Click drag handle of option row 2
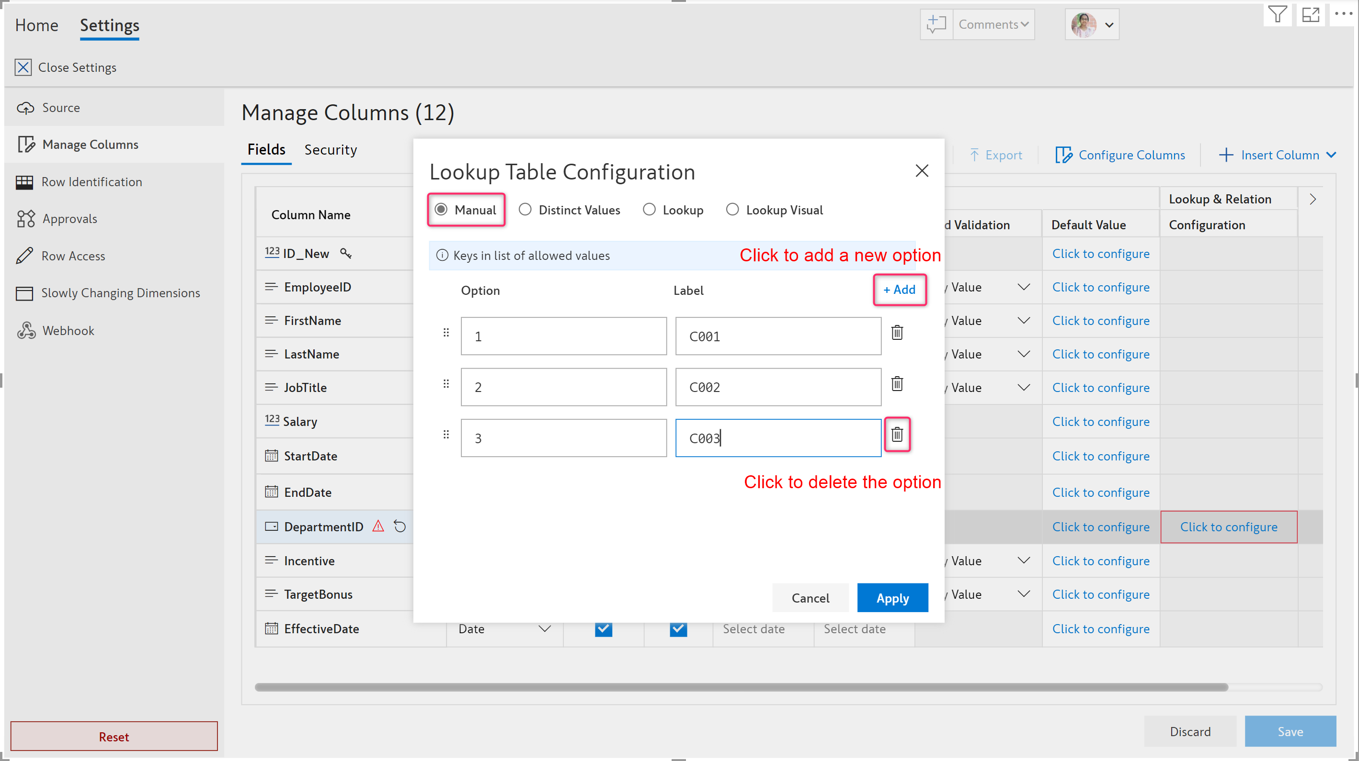1359x761 pixels. [446, 384]
